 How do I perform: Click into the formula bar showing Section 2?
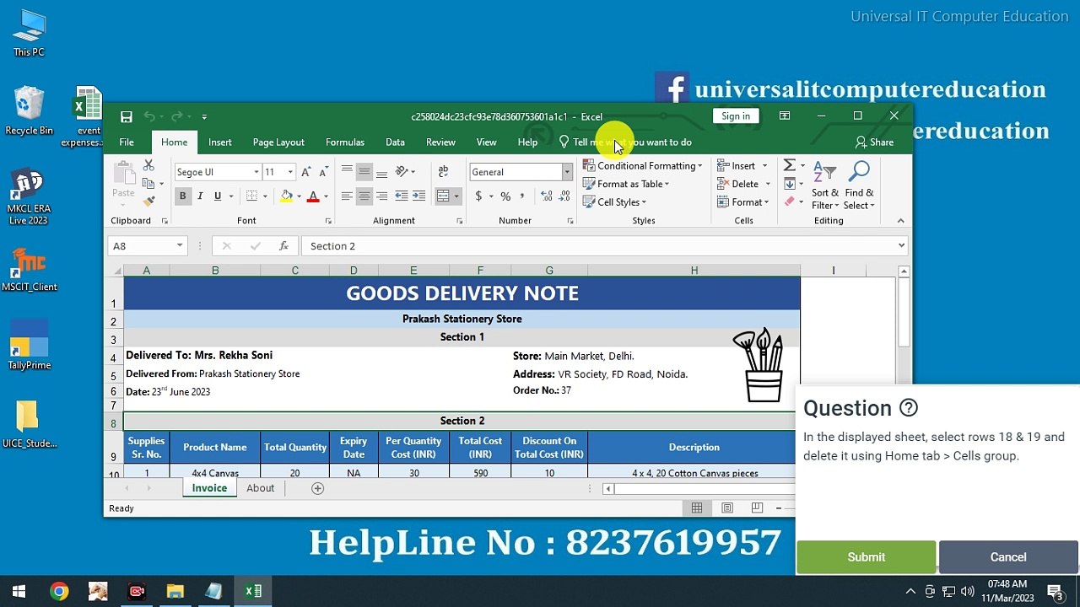tap(599, 246)
